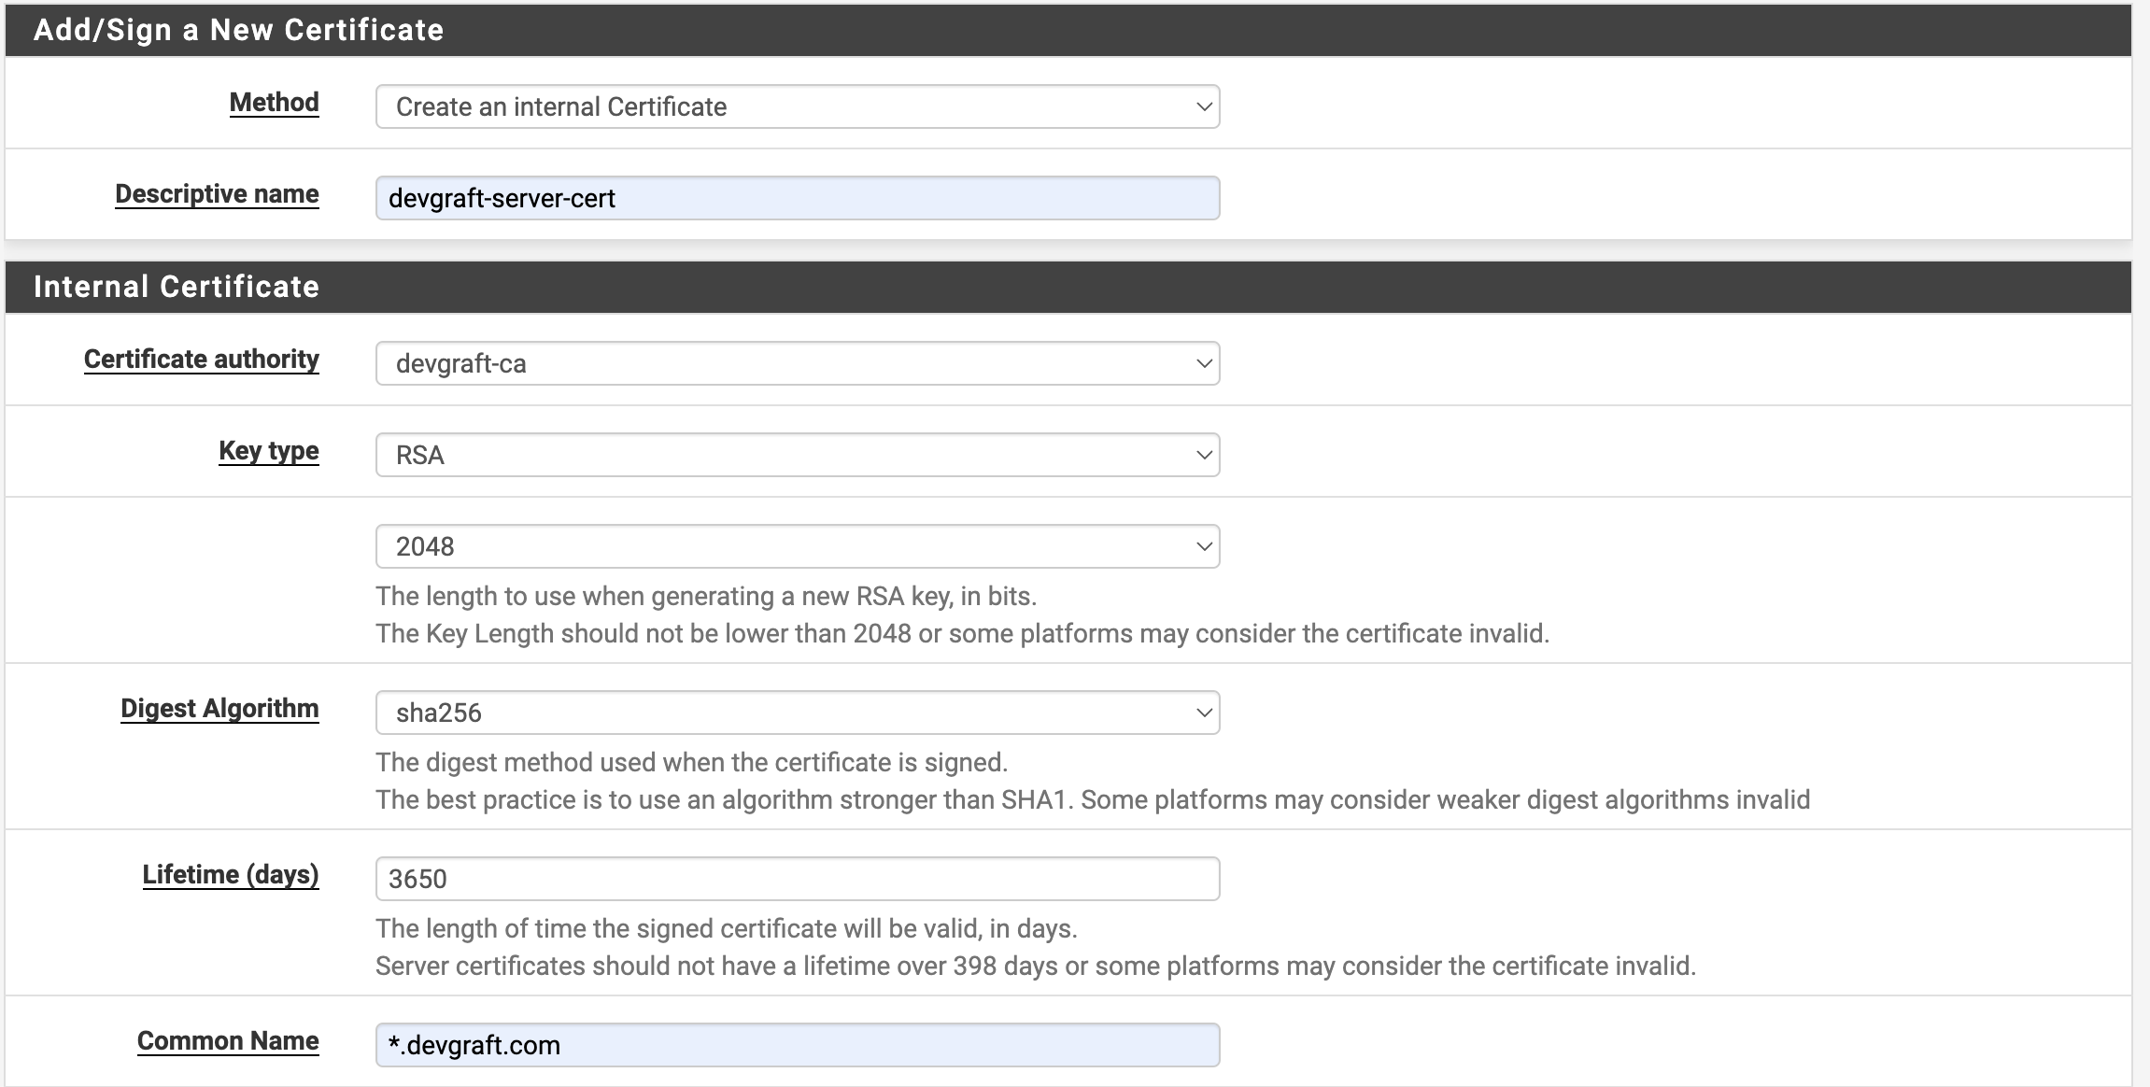Expand the Certificate authority dropdown

point(797,363)
